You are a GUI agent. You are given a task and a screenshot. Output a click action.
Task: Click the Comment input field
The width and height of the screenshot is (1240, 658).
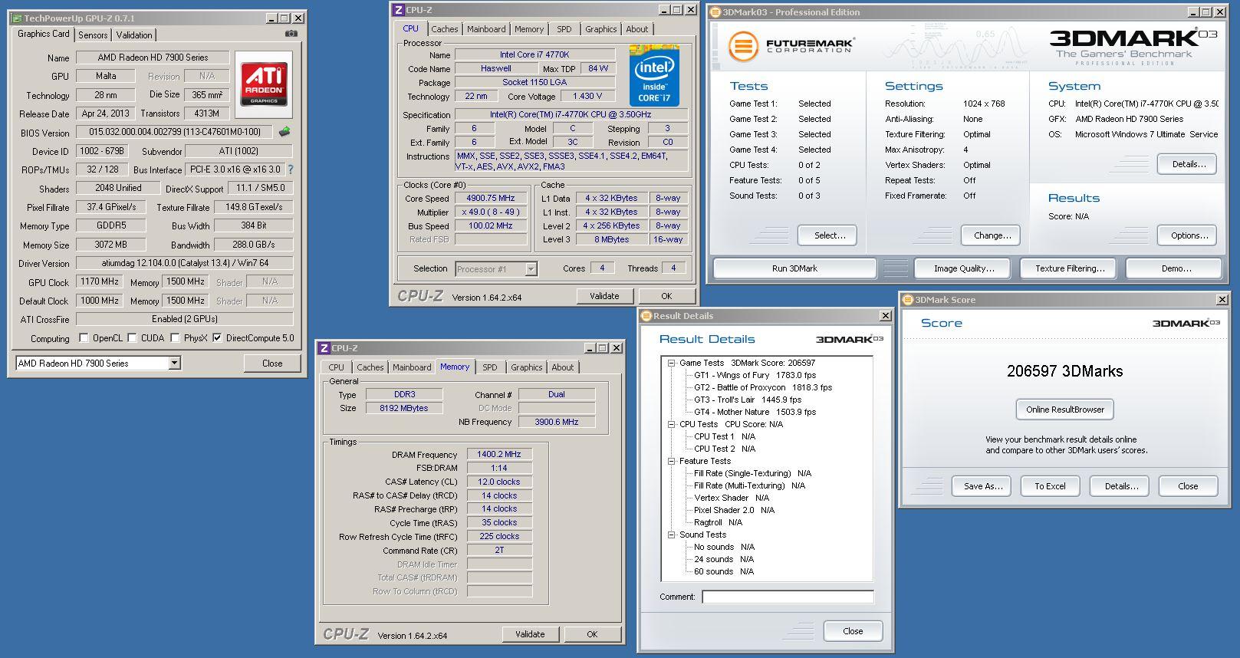[788, 597]
